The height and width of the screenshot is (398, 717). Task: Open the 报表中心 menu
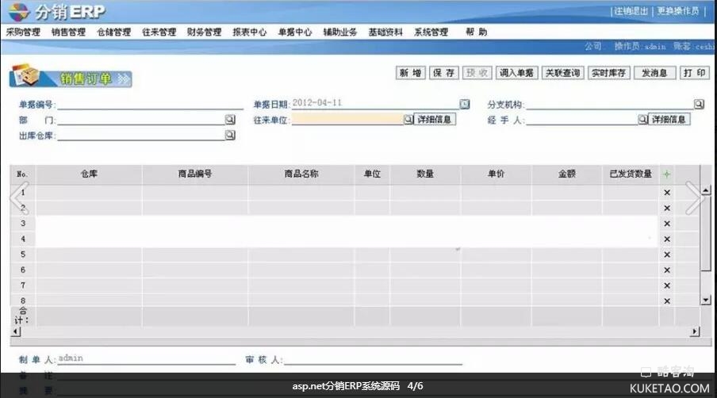click(250, 32)
